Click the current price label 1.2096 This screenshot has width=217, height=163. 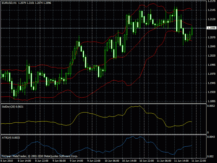pos(211,28)
